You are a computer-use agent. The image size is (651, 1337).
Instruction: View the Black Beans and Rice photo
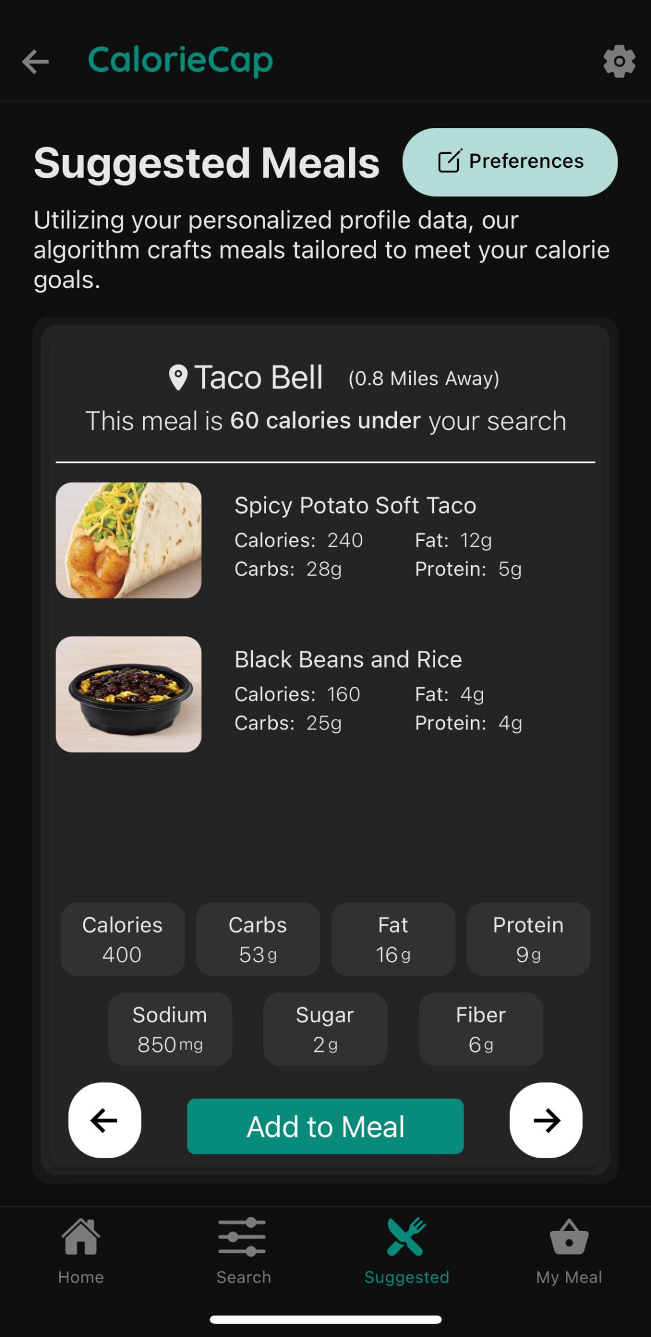click(128, 694)
